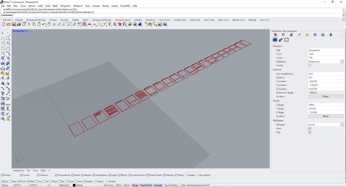Click the wallpaper Filename browse button

pyautogui.click(x=342, y=125)
